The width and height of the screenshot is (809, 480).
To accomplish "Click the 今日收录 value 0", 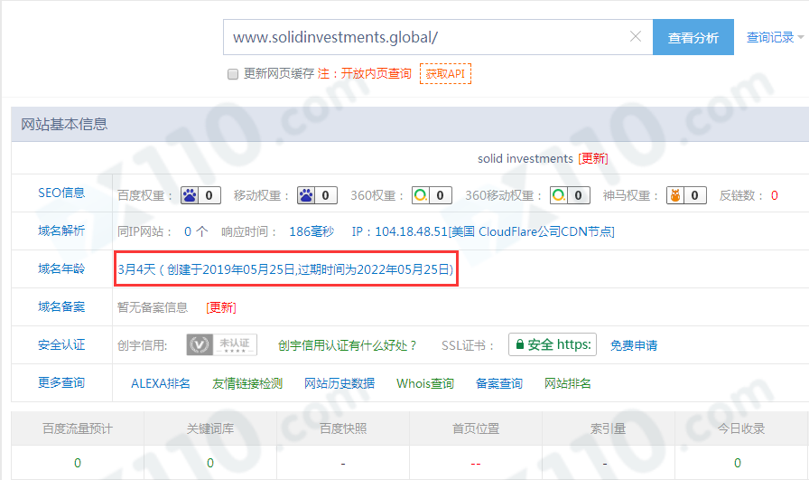I will point(738,463).
